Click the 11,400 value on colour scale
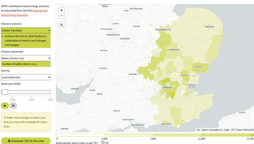The image size is (254, 144). (201, 139)
